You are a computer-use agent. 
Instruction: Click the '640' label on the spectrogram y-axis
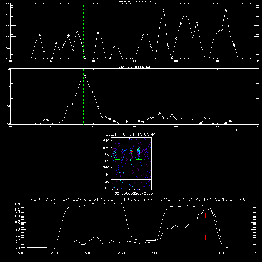tap(106, 141)
